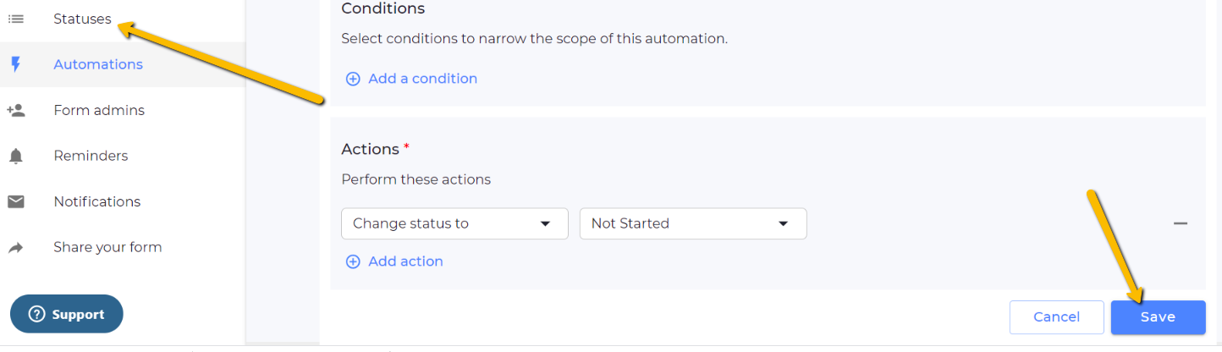Open the Statuses menu item
This screenshot has width=1222, height=352.
click(82, 19)
